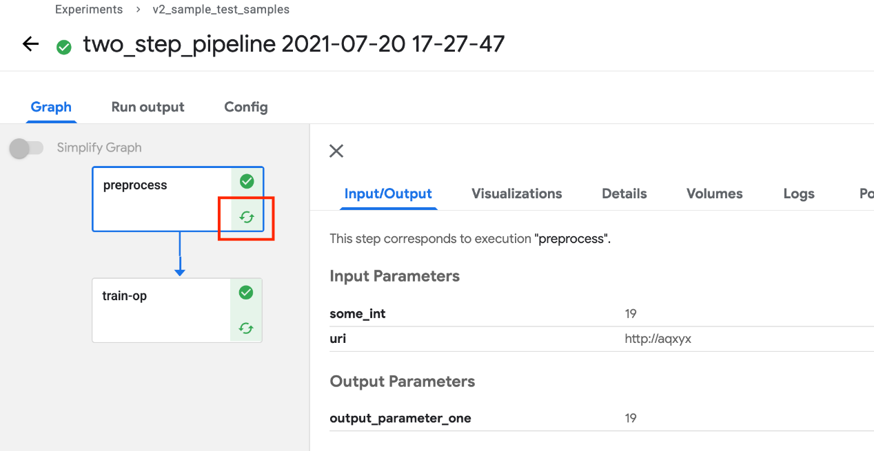The width and height of the screenshot is (874, 451).
Task: Click the refresh icon on the train-op node
Action: click(246, 328)
